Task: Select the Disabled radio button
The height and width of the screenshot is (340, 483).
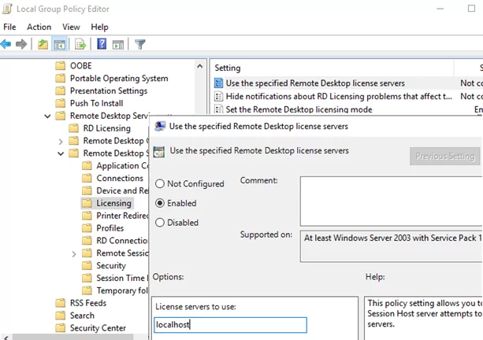Action: tap(160, 223)
